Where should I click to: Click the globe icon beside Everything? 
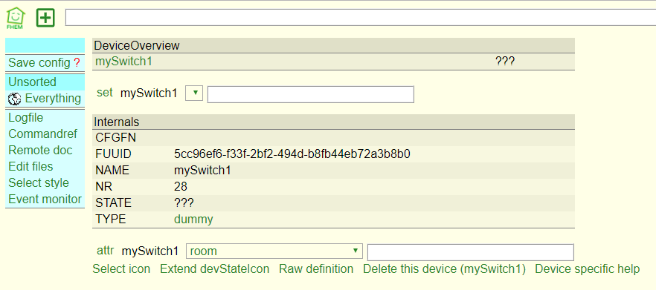(x=15, y=99)
